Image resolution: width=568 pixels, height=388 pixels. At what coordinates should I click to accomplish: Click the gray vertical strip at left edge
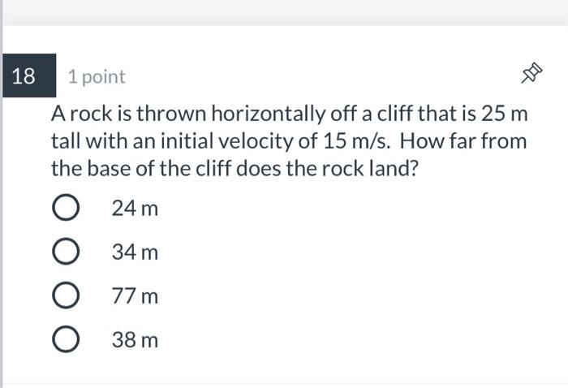click(x=2, y=194)
